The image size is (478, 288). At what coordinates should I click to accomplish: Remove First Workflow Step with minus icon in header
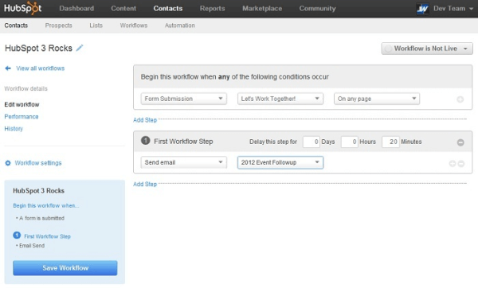click(x=460, y=142)
